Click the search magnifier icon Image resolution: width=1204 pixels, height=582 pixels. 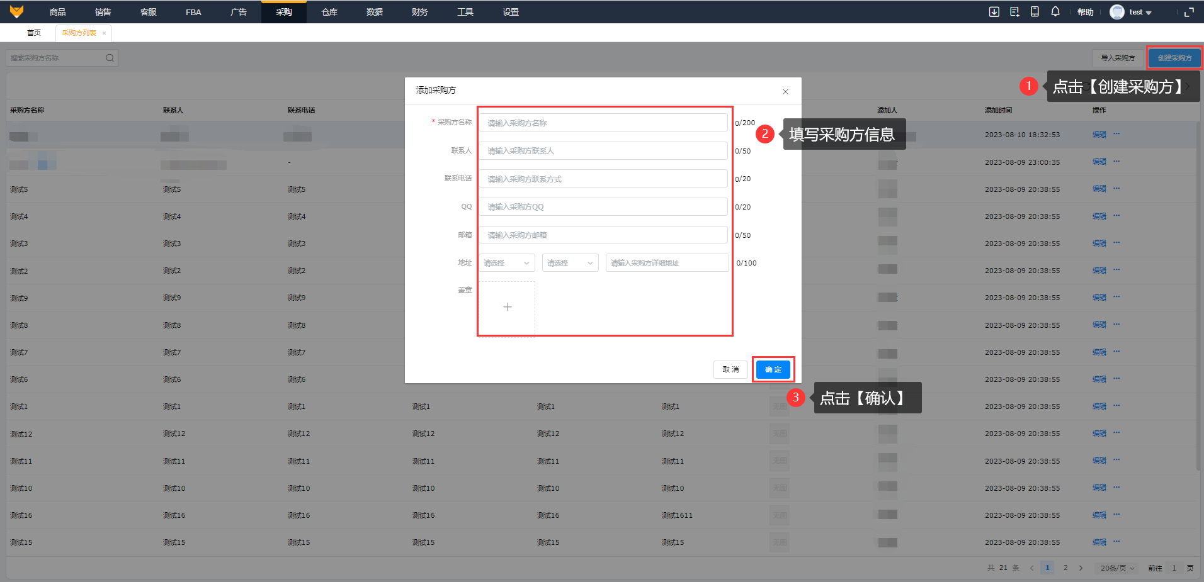(x=110, y=58)
